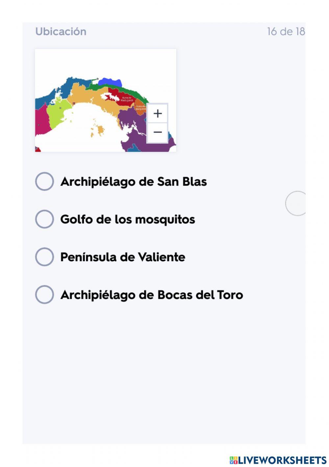
Task: Click the 16 de 18 question counter
Action: click(286, 32)
